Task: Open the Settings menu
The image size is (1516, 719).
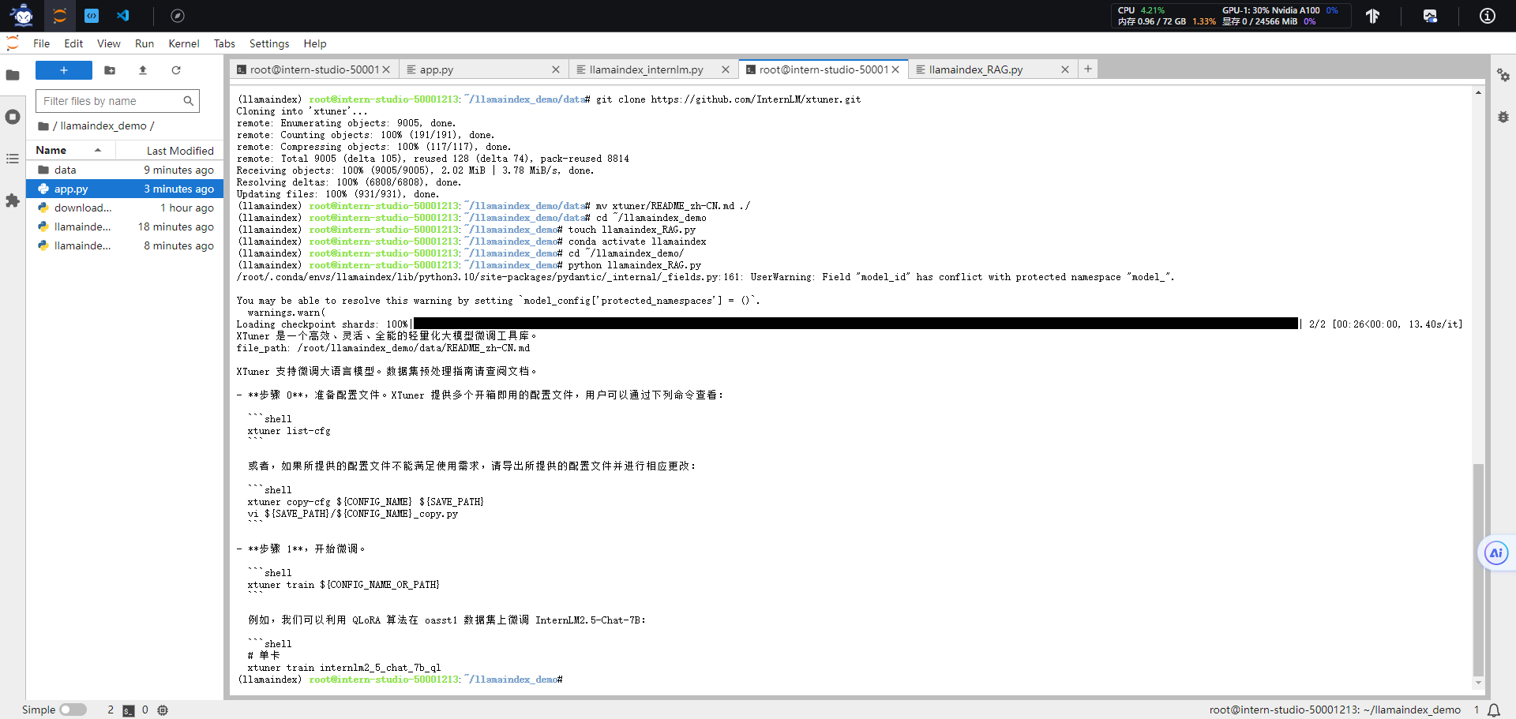Action: click(269, 43)
